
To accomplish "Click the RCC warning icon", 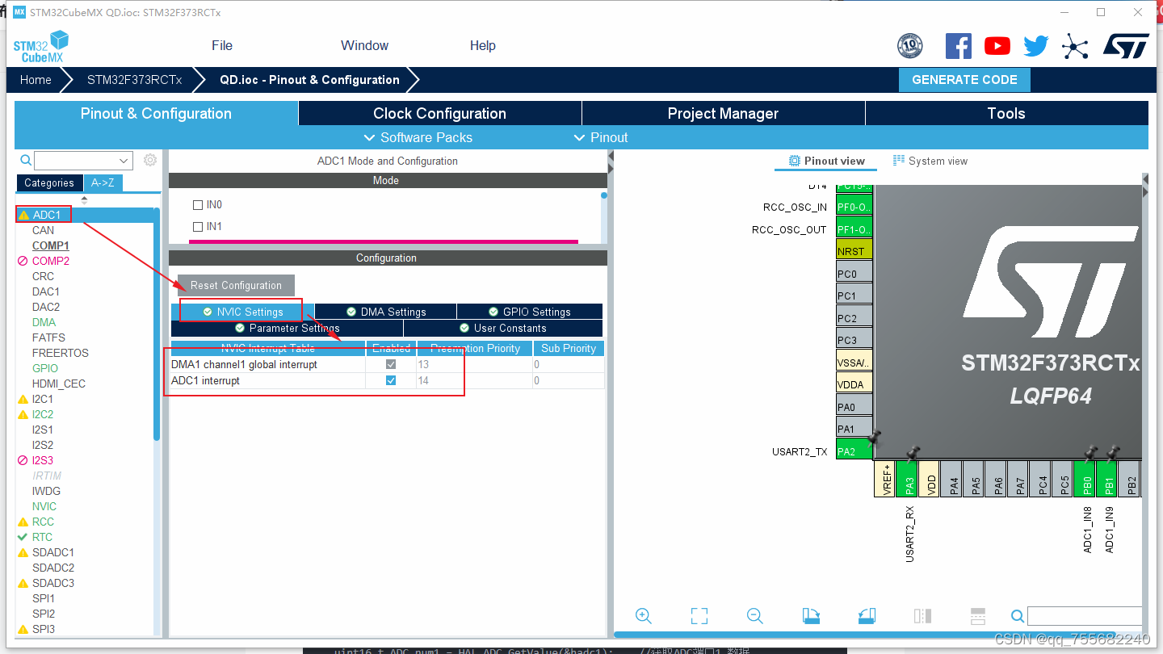I will 23,522.
